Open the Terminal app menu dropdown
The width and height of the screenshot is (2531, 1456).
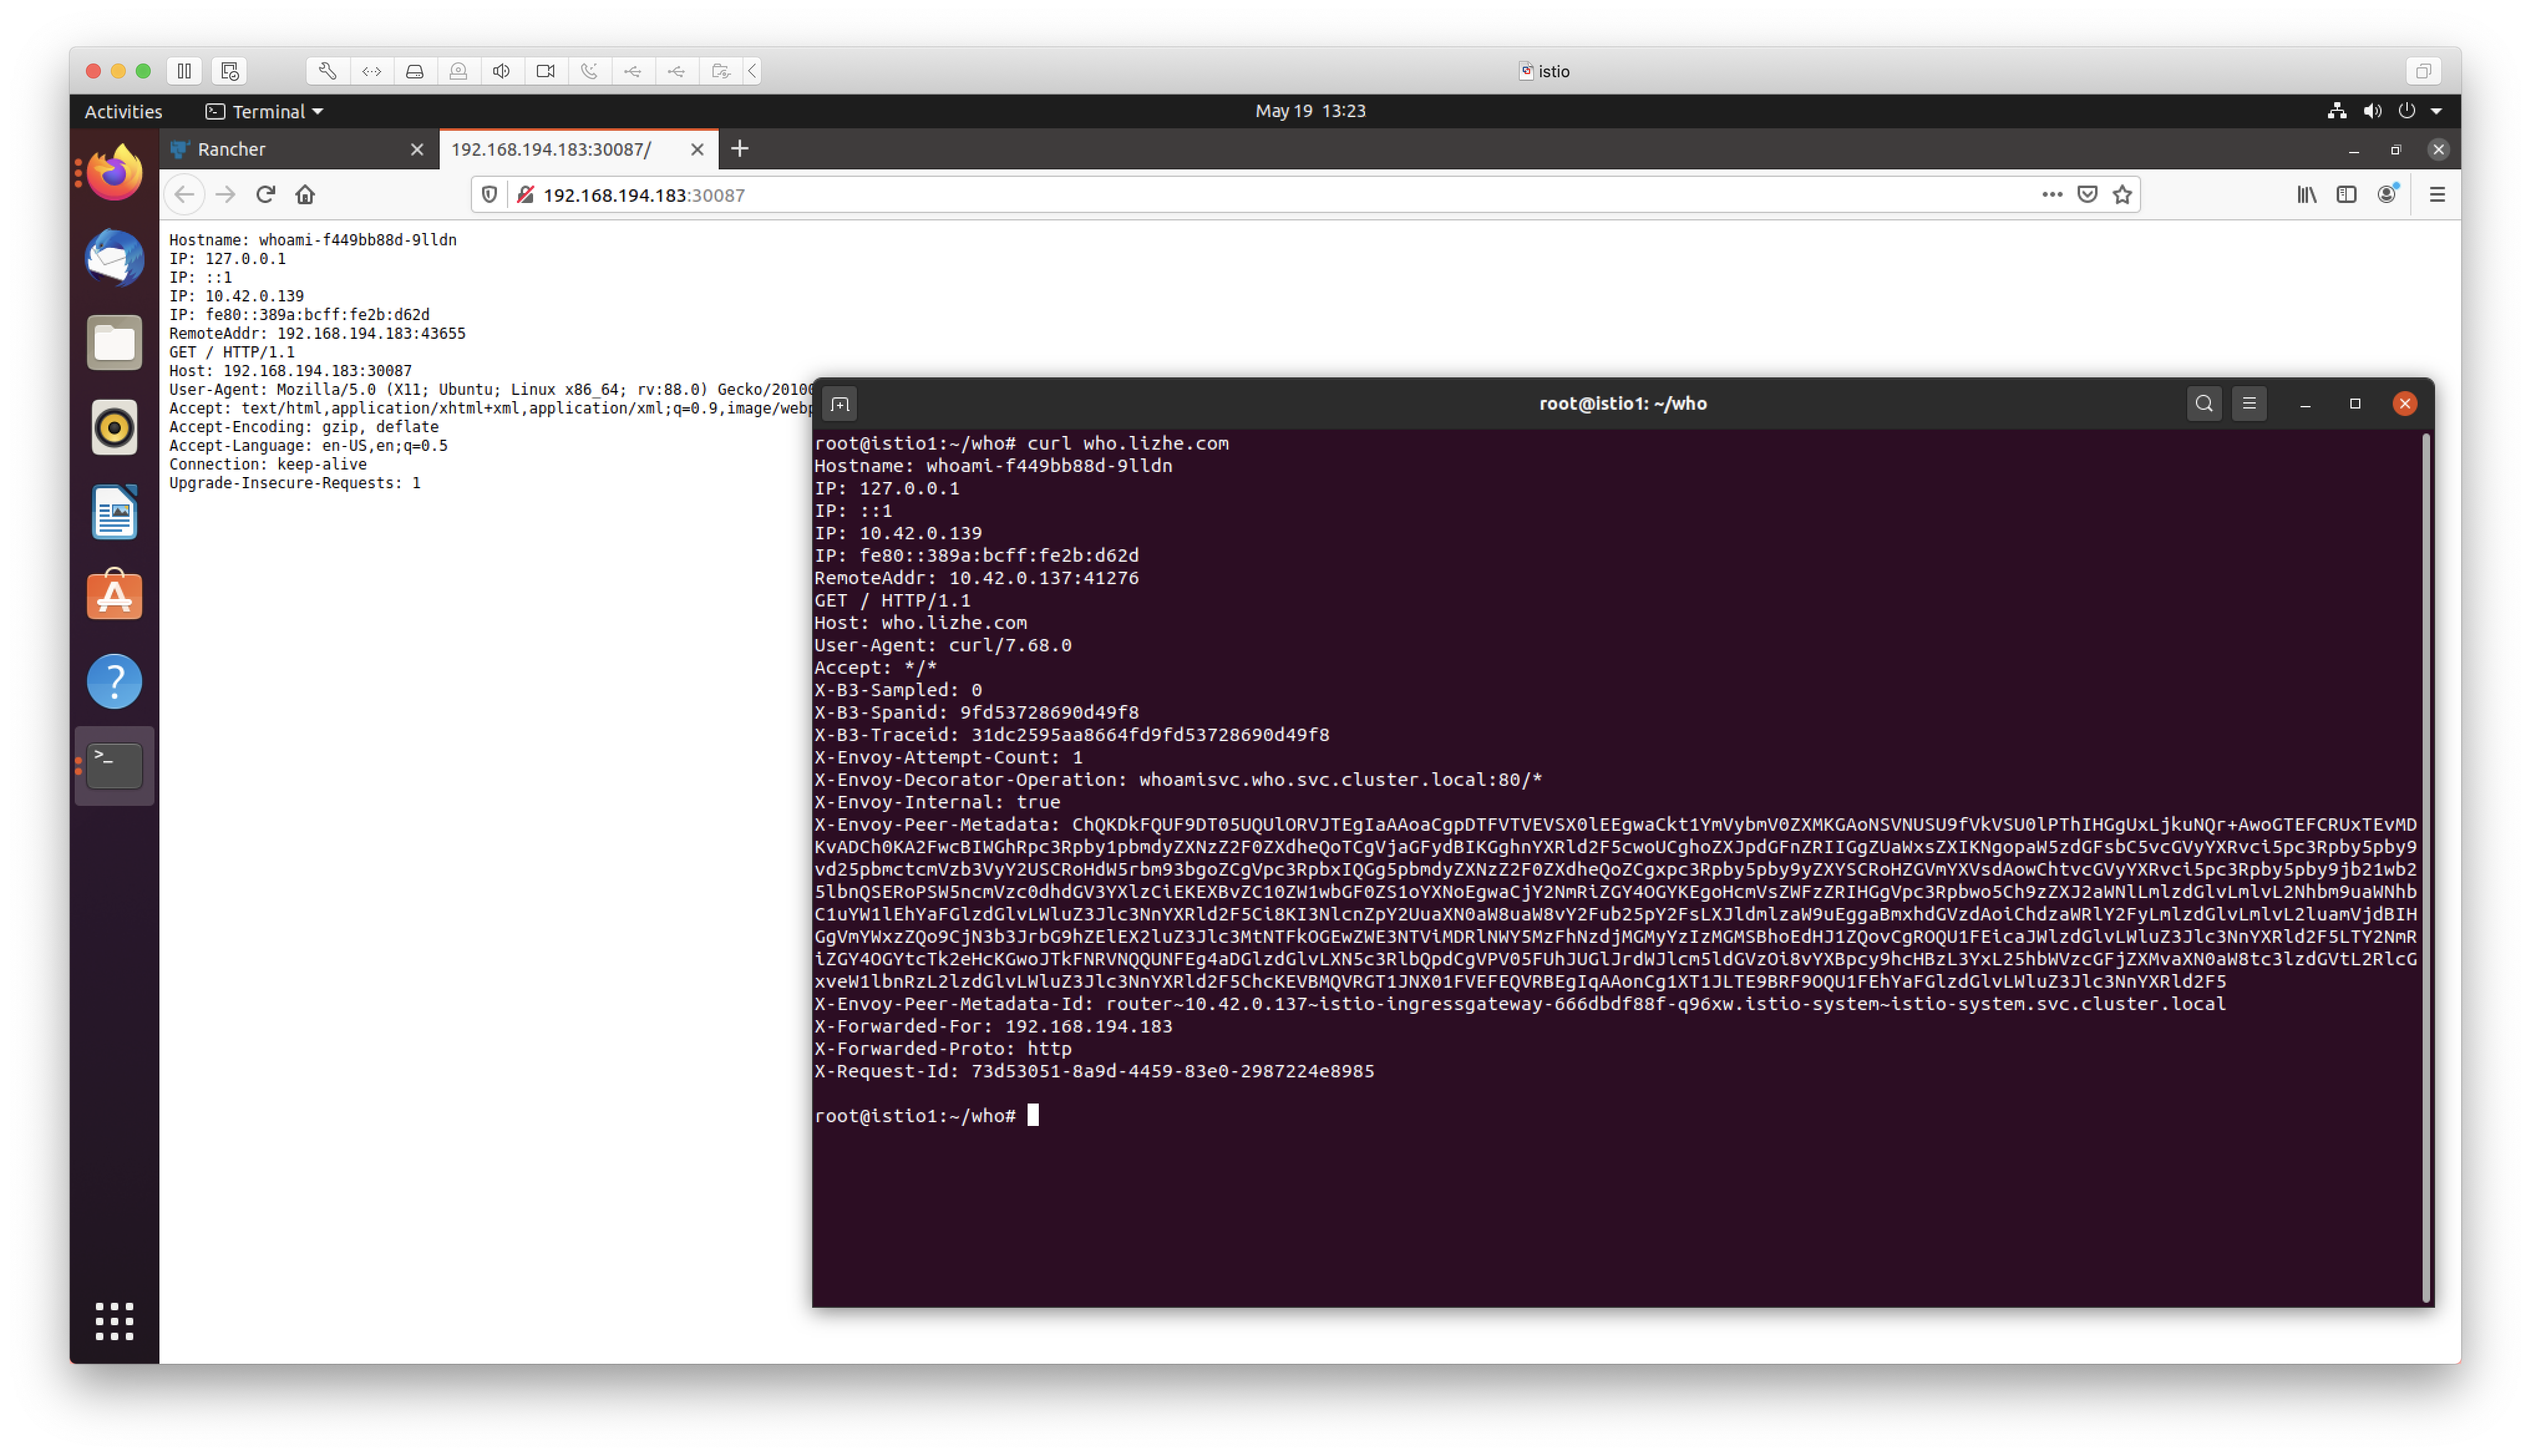tap(264, 111)
